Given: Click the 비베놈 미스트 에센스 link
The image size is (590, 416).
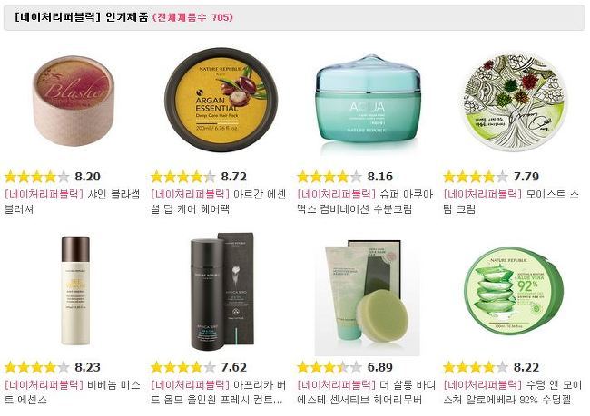Looking at the screenshot, I should tap(72, 392).
